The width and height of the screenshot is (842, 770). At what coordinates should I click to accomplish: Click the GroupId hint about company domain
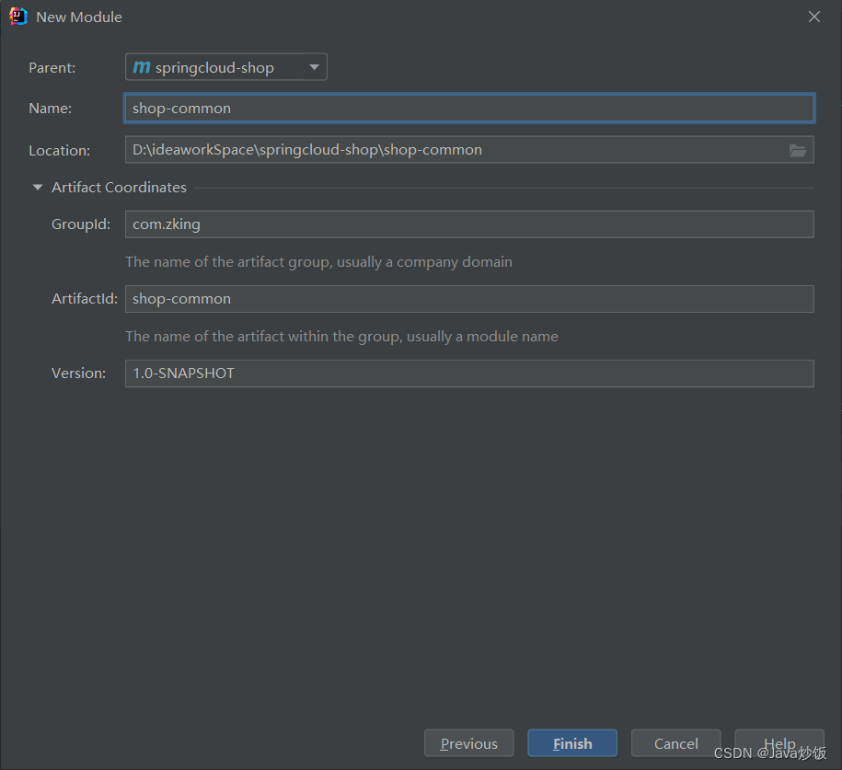[x=319, y=262]
